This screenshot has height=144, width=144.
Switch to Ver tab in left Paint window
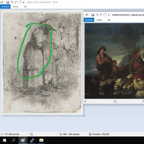click(x=25, y=7)
